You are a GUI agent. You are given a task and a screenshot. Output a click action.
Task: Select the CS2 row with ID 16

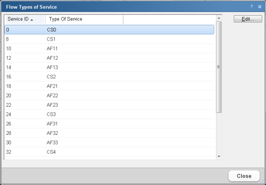(109, 77)
